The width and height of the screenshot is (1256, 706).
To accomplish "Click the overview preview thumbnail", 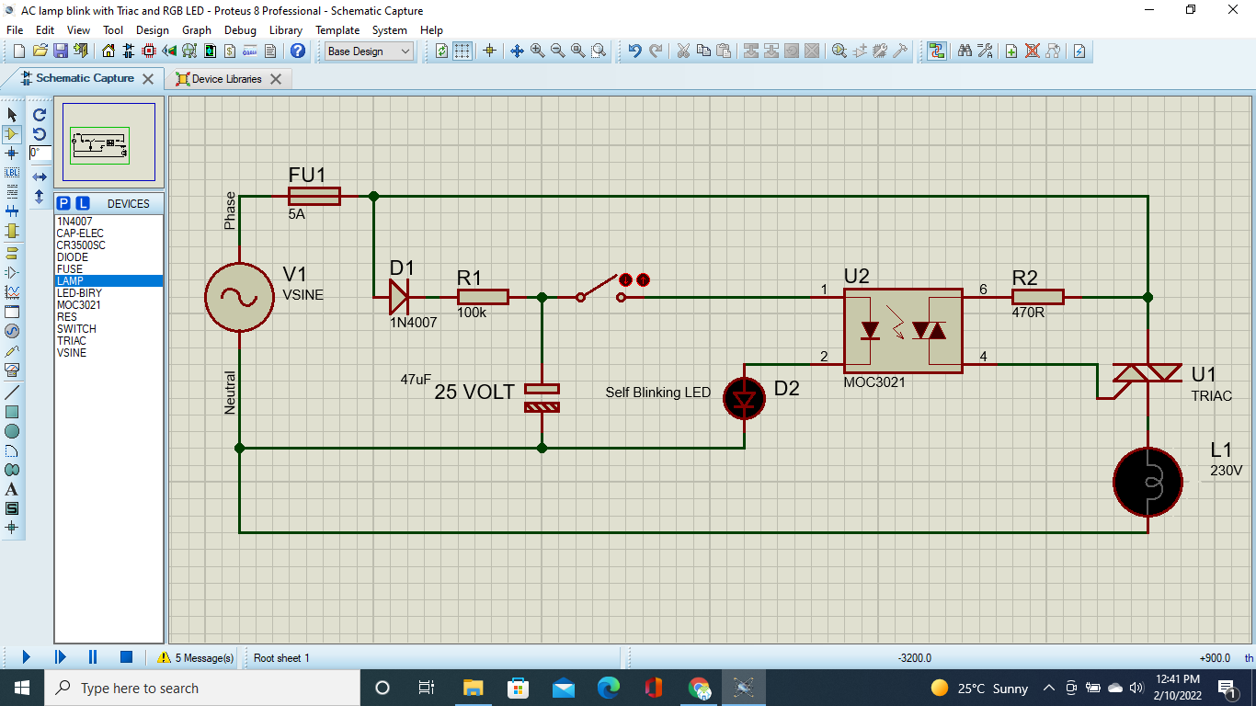I will [108, 142].
